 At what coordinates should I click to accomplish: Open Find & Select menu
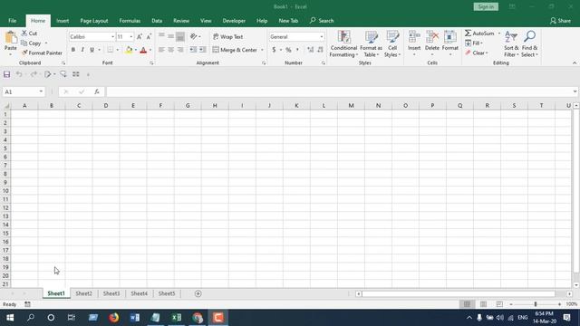(x=529, y=44)
